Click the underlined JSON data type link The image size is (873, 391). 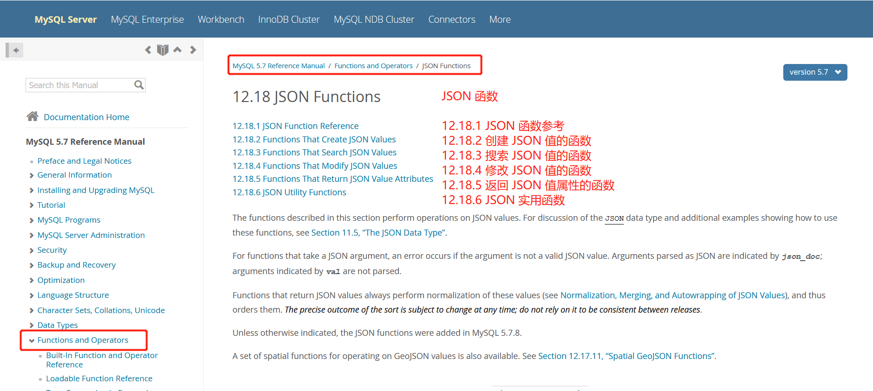coord(614,218)
